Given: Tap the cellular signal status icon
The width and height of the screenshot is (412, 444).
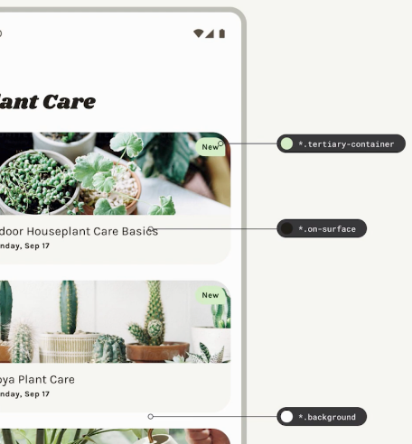Looking at the screenshot, I should pos(210,33).
